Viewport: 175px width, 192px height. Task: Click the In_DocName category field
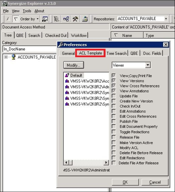click(29, 49)
